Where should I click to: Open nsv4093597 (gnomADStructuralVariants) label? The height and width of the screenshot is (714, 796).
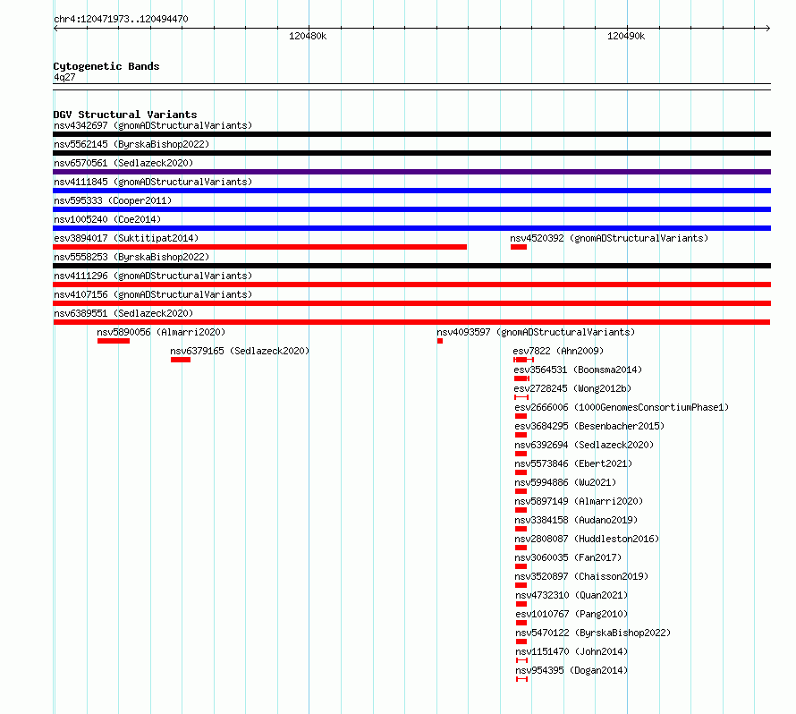point(536,332)
